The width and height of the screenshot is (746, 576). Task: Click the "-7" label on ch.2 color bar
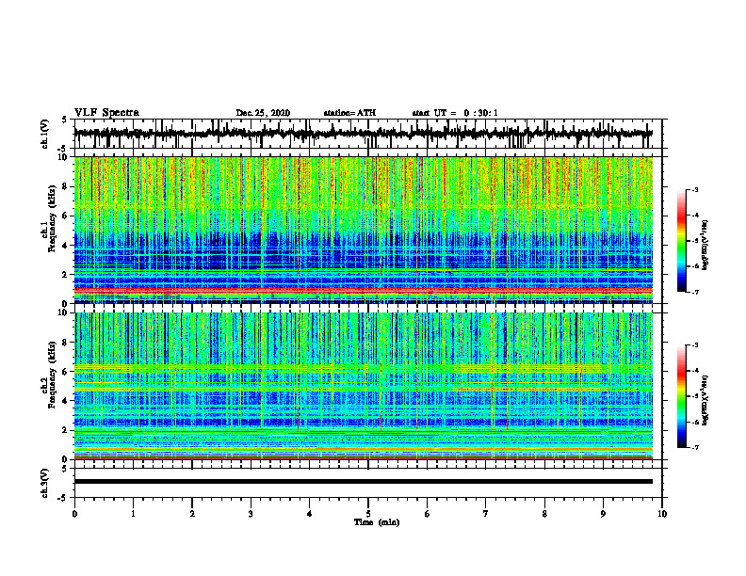click(x=694, y=447)
